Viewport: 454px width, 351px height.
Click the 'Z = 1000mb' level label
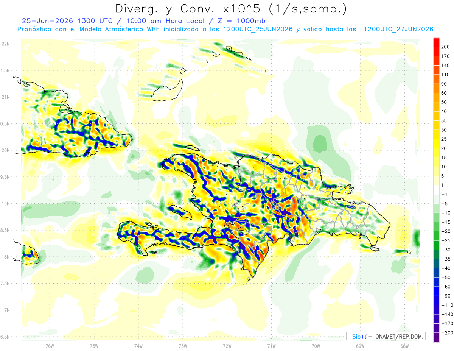241,21
